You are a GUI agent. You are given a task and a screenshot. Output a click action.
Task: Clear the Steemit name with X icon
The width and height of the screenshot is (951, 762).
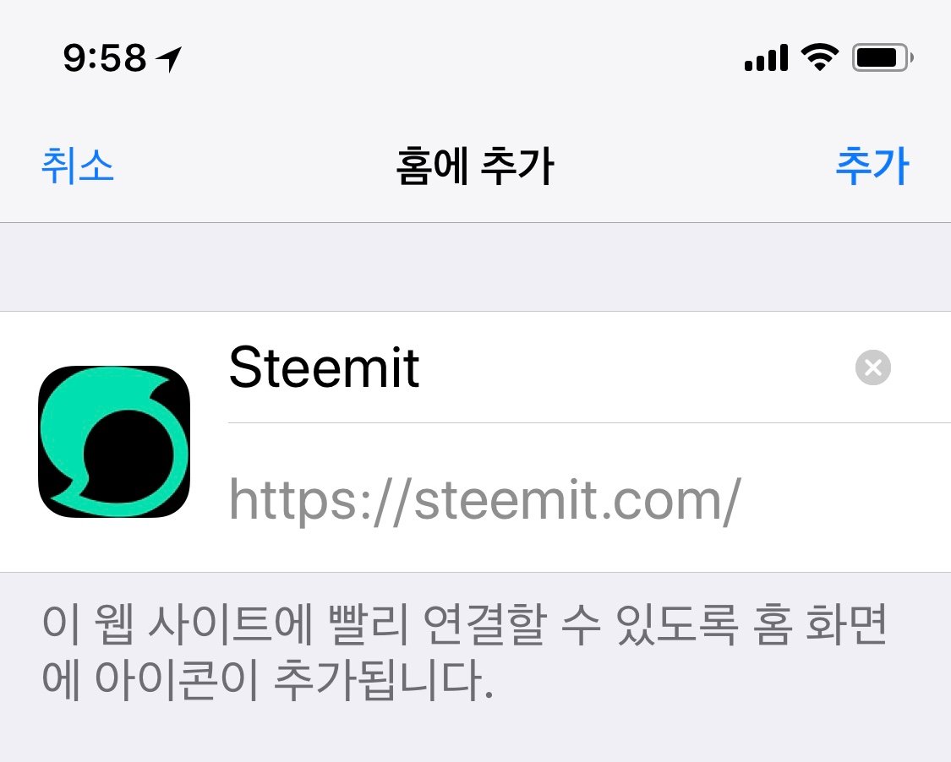tap(872, 367)
